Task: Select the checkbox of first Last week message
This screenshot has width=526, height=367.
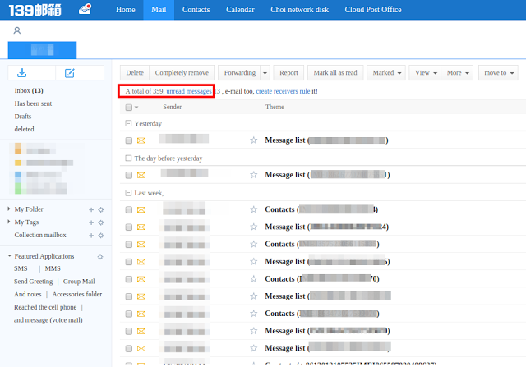Action: [128, 209]
